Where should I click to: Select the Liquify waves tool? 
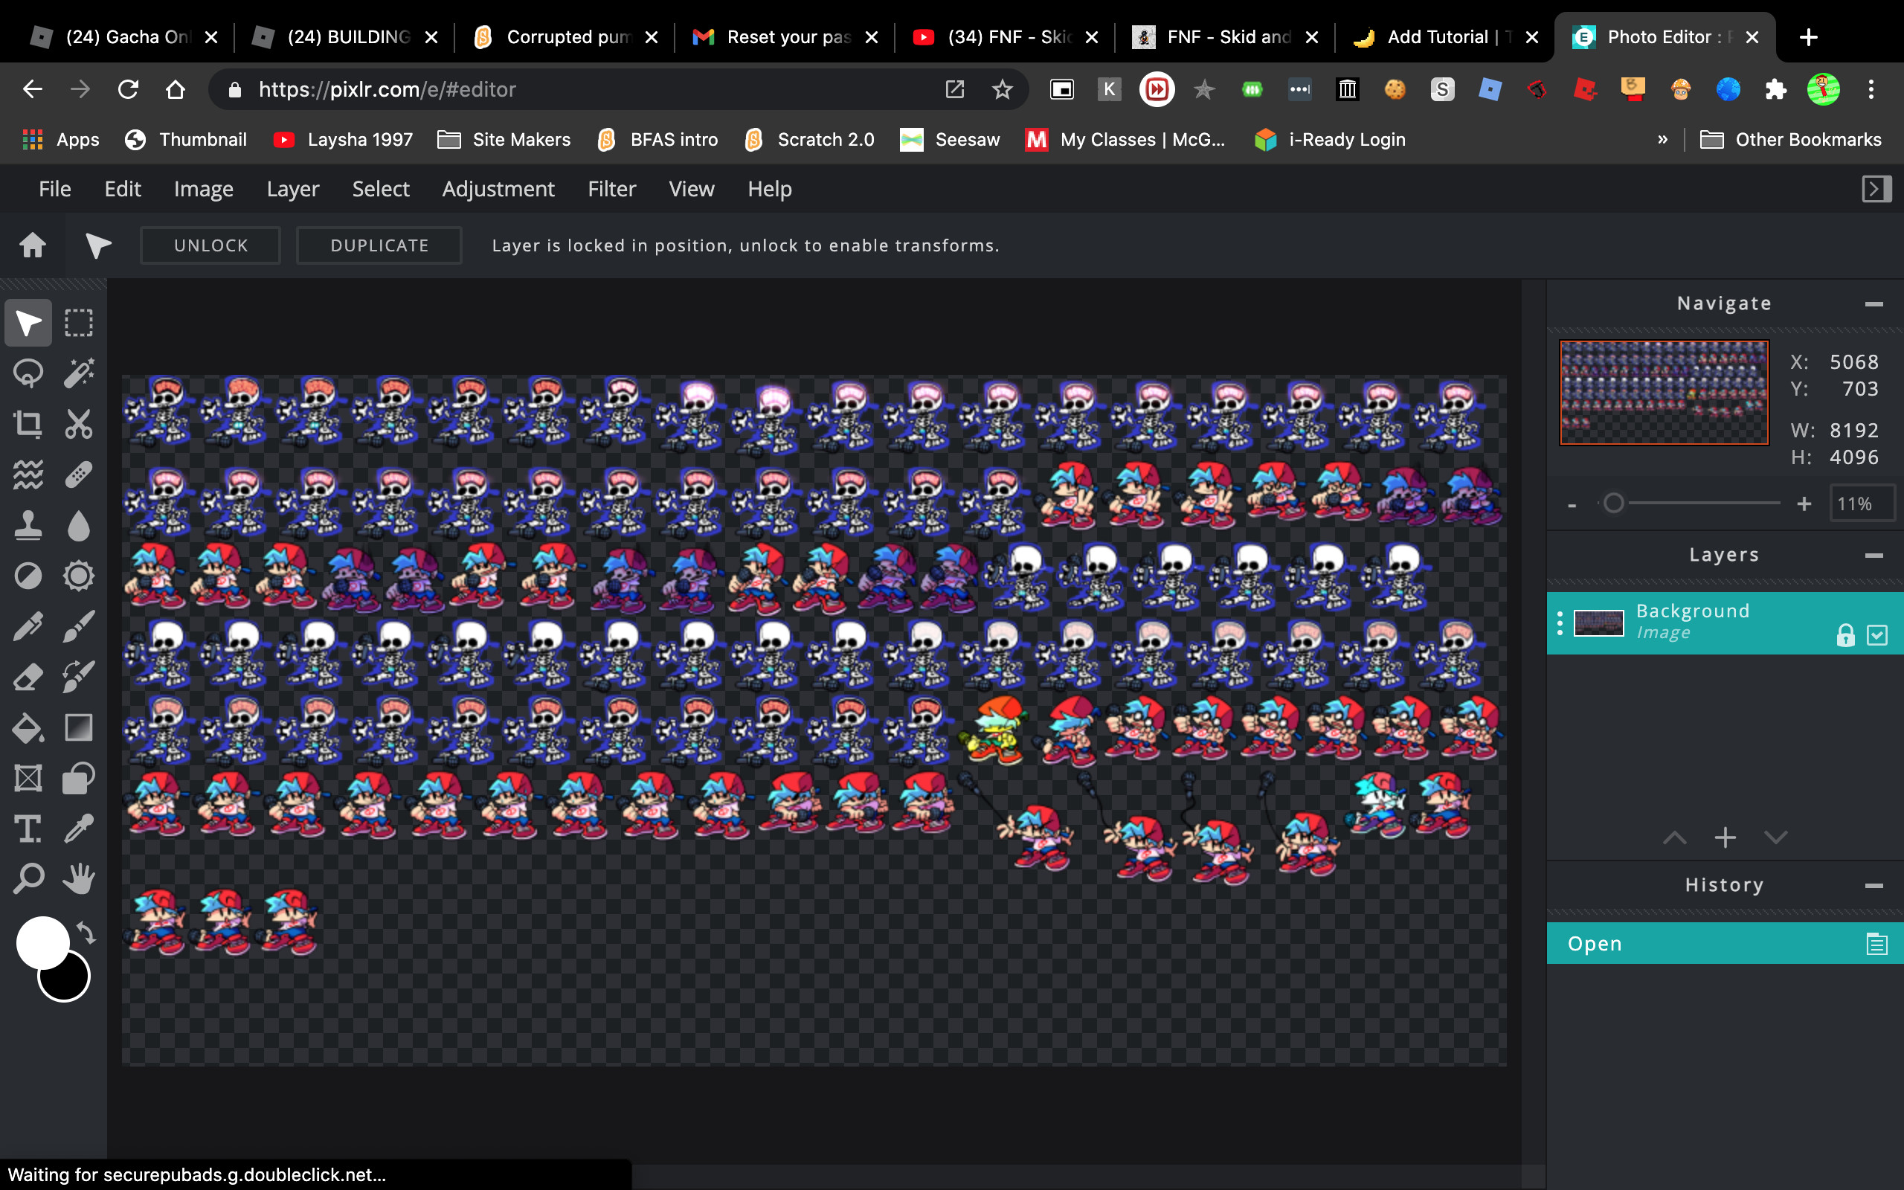coord(28,475)
